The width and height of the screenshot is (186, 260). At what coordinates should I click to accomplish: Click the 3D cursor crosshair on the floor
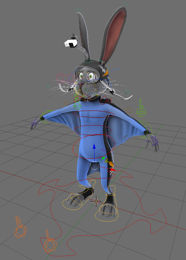click(96, 201)
